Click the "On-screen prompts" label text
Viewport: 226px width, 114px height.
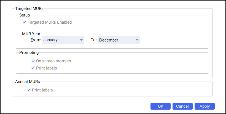tap(53, 61)
